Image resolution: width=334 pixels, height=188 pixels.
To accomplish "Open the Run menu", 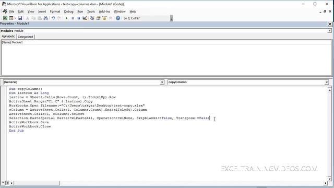I will (80, 11).
